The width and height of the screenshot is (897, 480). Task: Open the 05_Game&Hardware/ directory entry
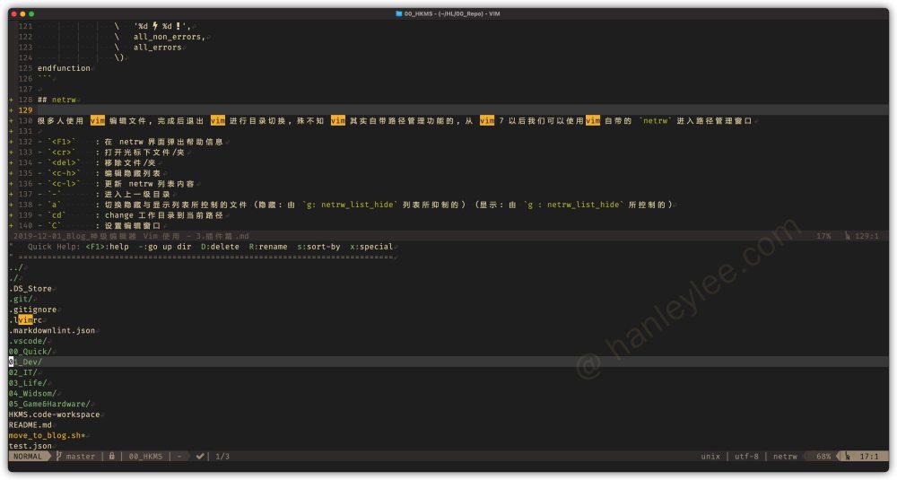click(x=49, y=404)
